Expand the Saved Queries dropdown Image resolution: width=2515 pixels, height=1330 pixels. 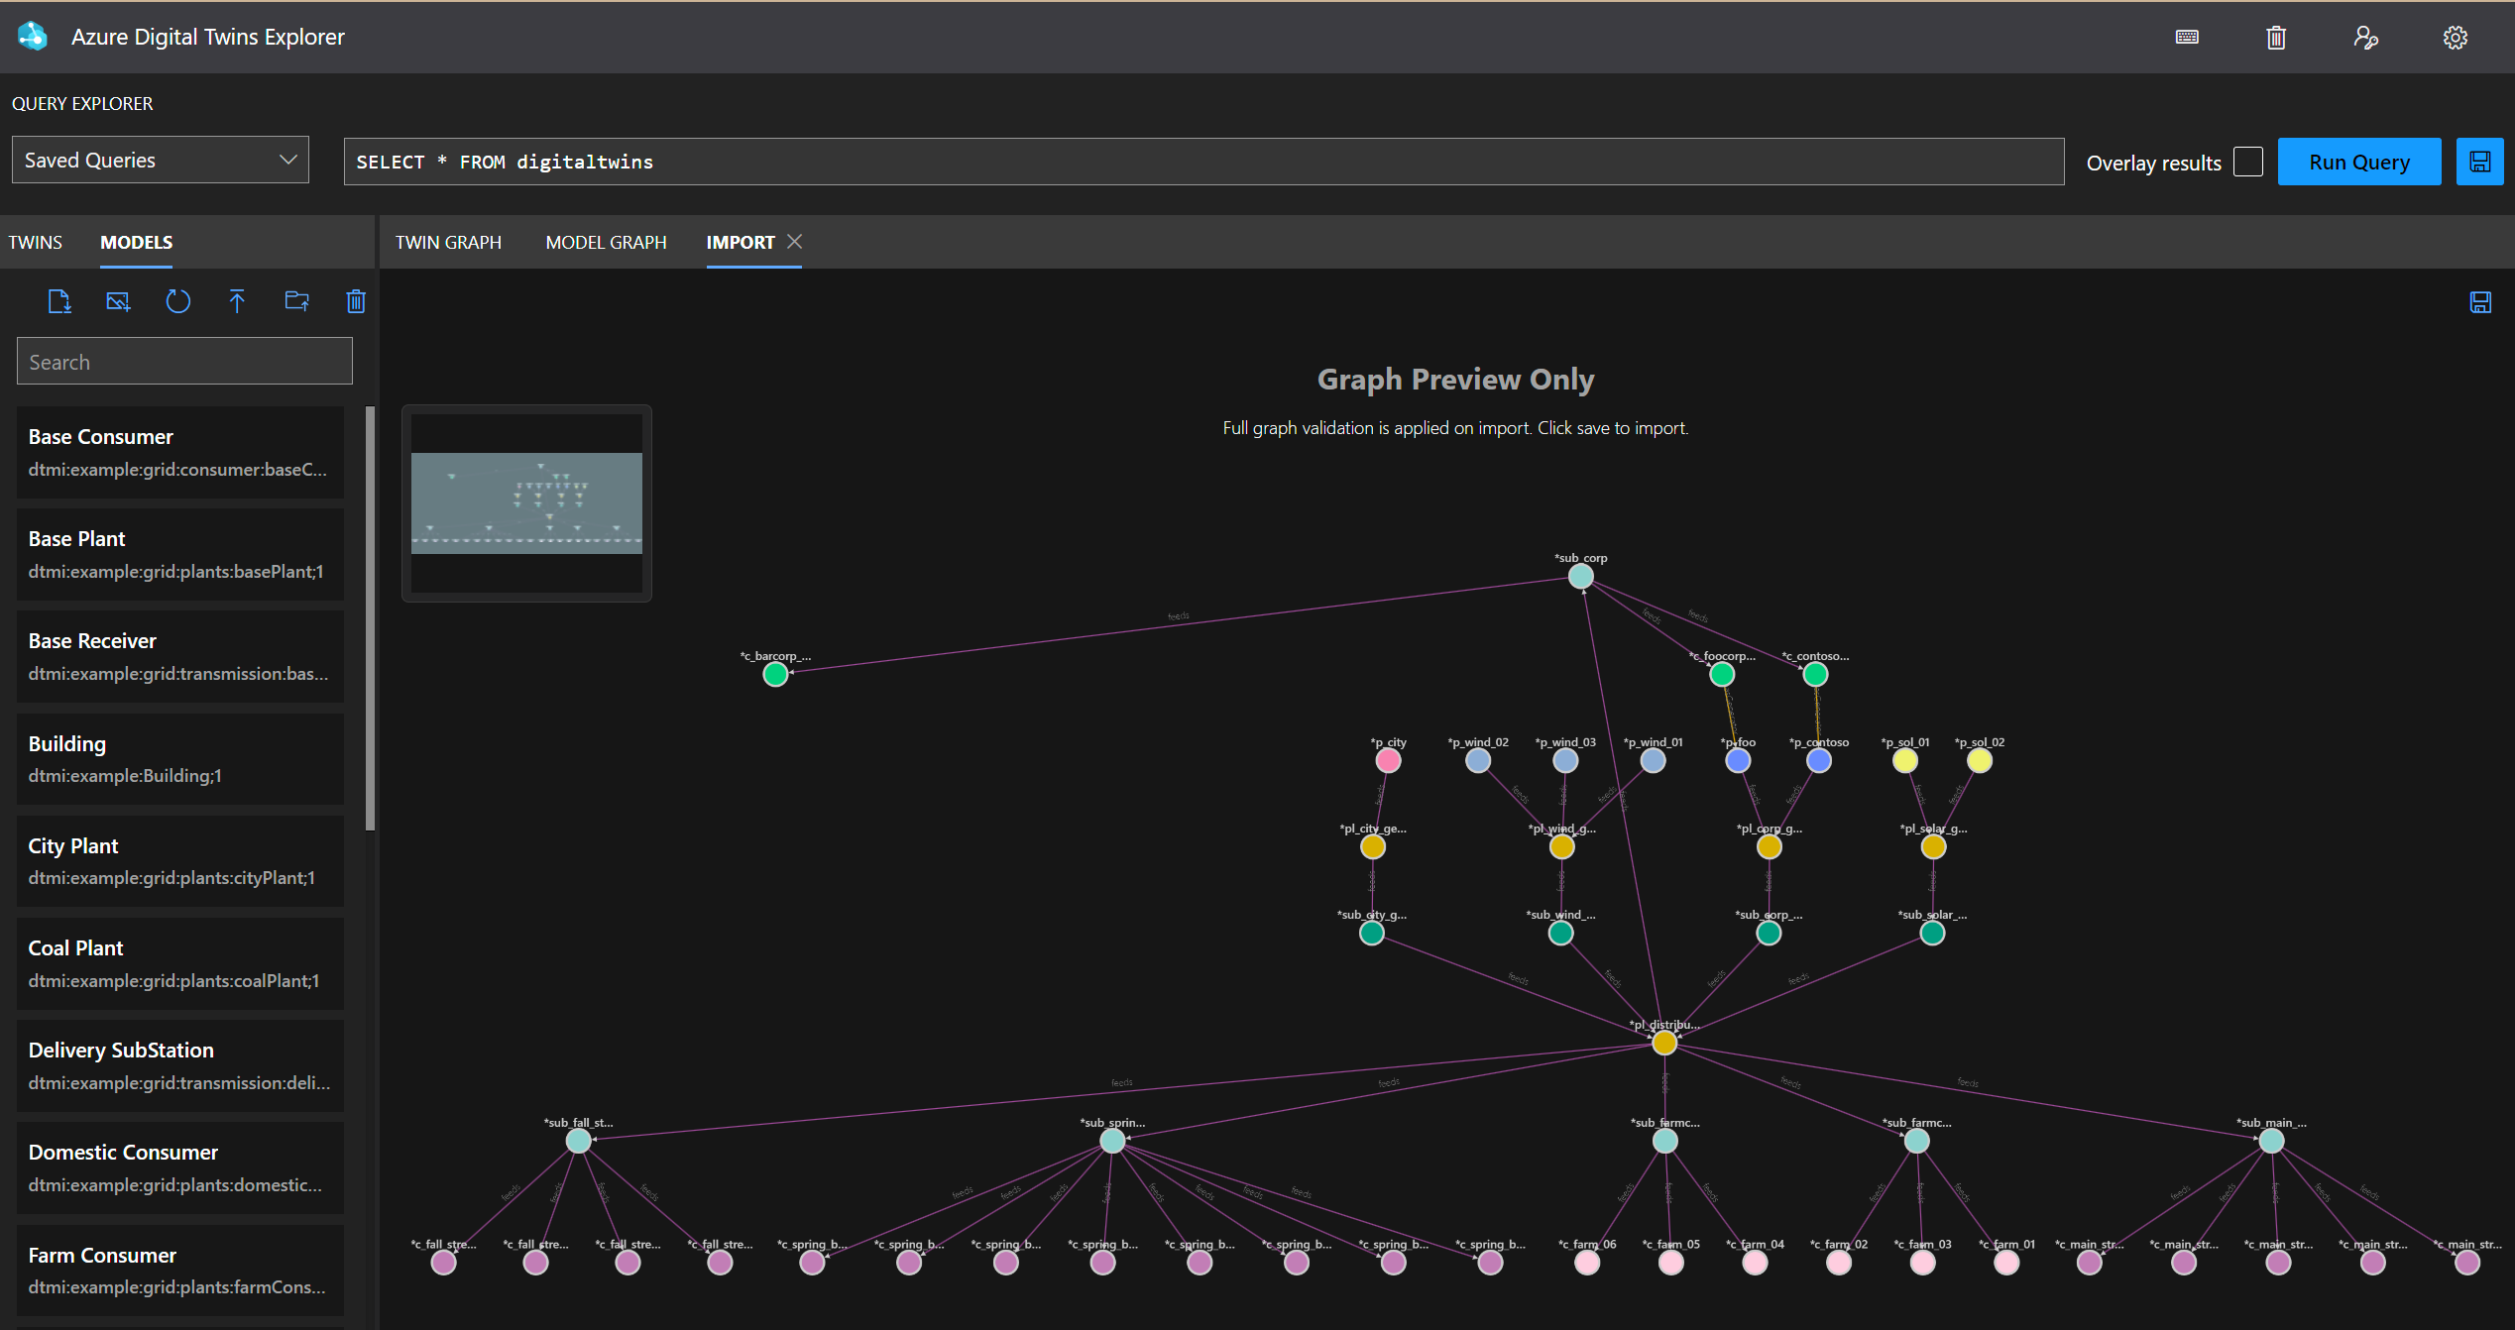(161, 160)
